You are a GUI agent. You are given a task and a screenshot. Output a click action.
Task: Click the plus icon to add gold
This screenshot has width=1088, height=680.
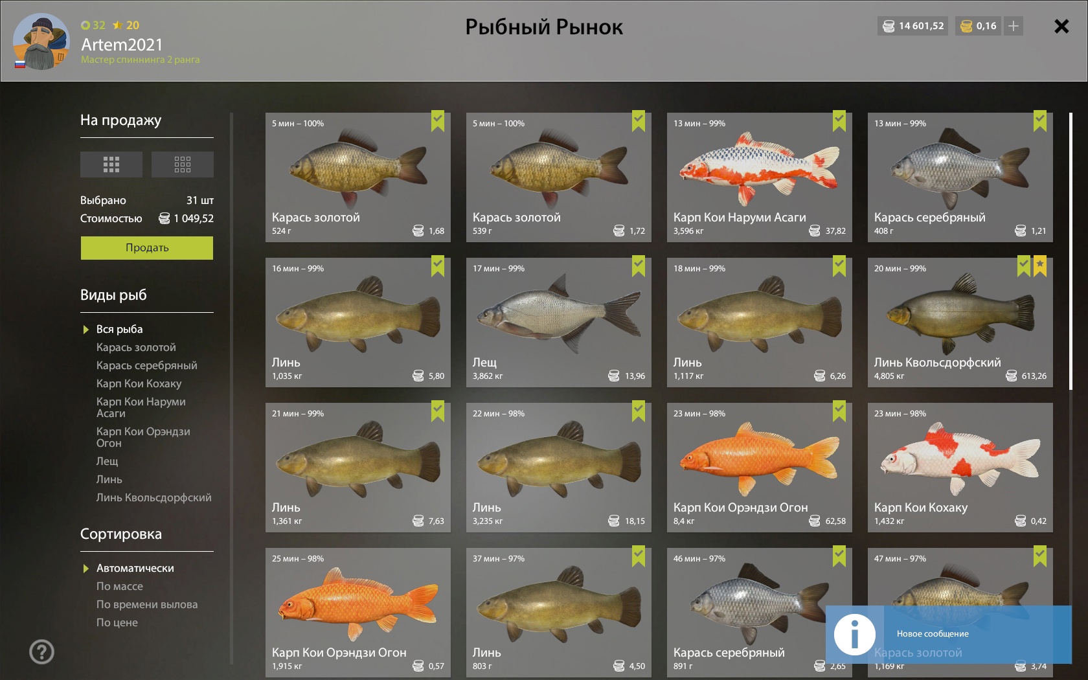pyautogui.click(x=1014, y=26)
